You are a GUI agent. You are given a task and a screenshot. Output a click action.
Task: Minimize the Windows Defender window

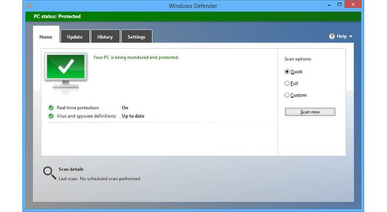(x=330, y=5)
